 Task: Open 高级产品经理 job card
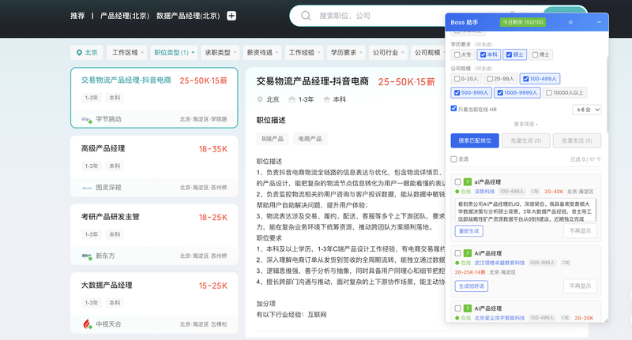click(154, 166)
